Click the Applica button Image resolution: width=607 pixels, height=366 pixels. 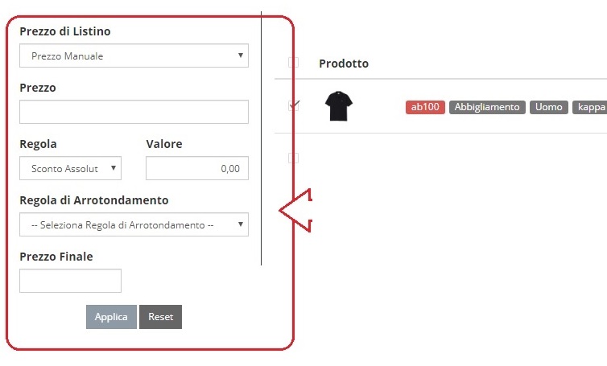point(111,317)
